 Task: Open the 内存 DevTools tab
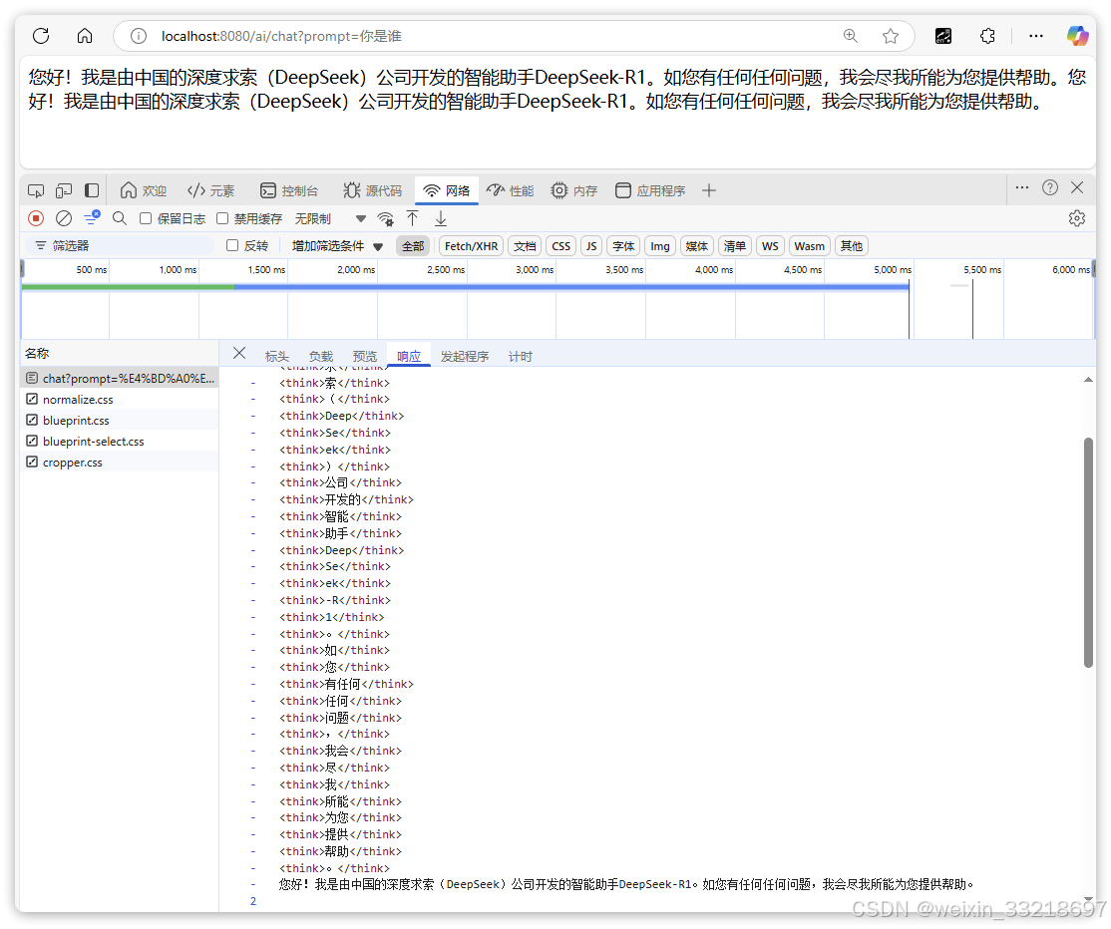[x=573, y=190]
